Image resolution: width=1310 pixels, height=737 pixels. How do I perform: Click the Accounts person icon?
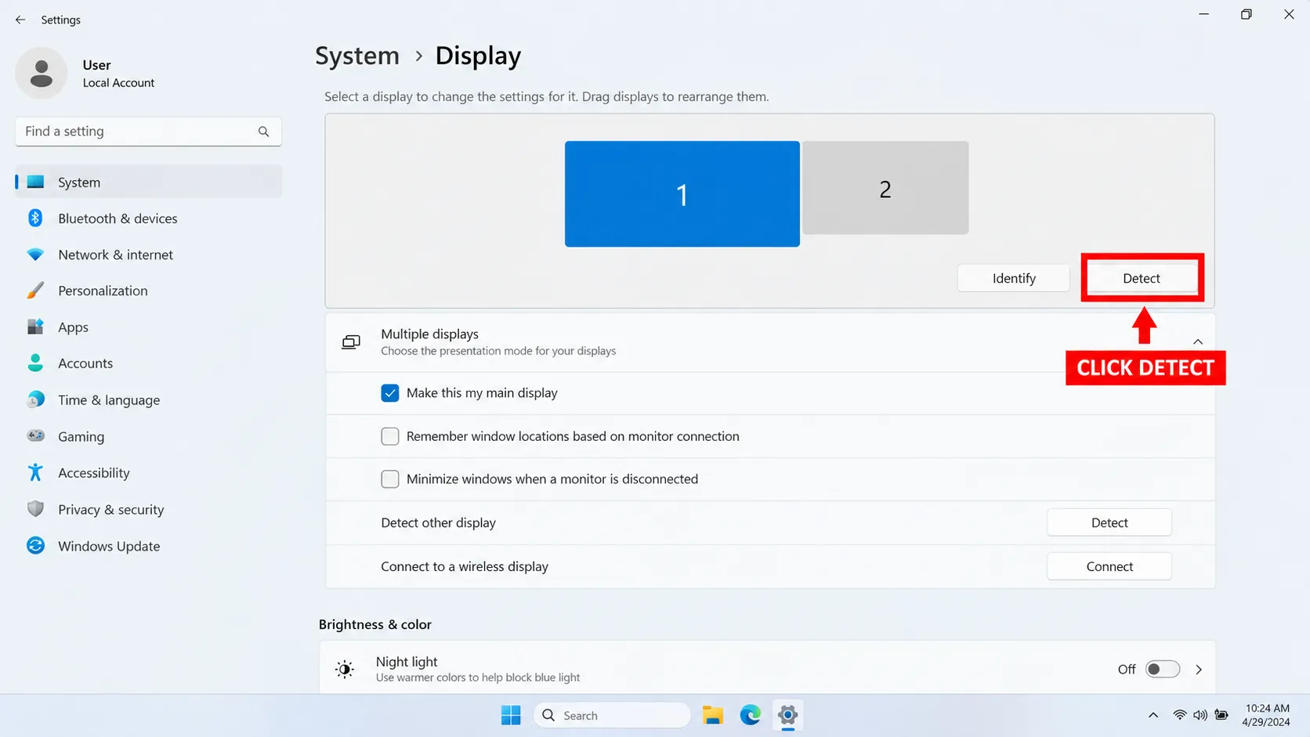pos(35,363)
